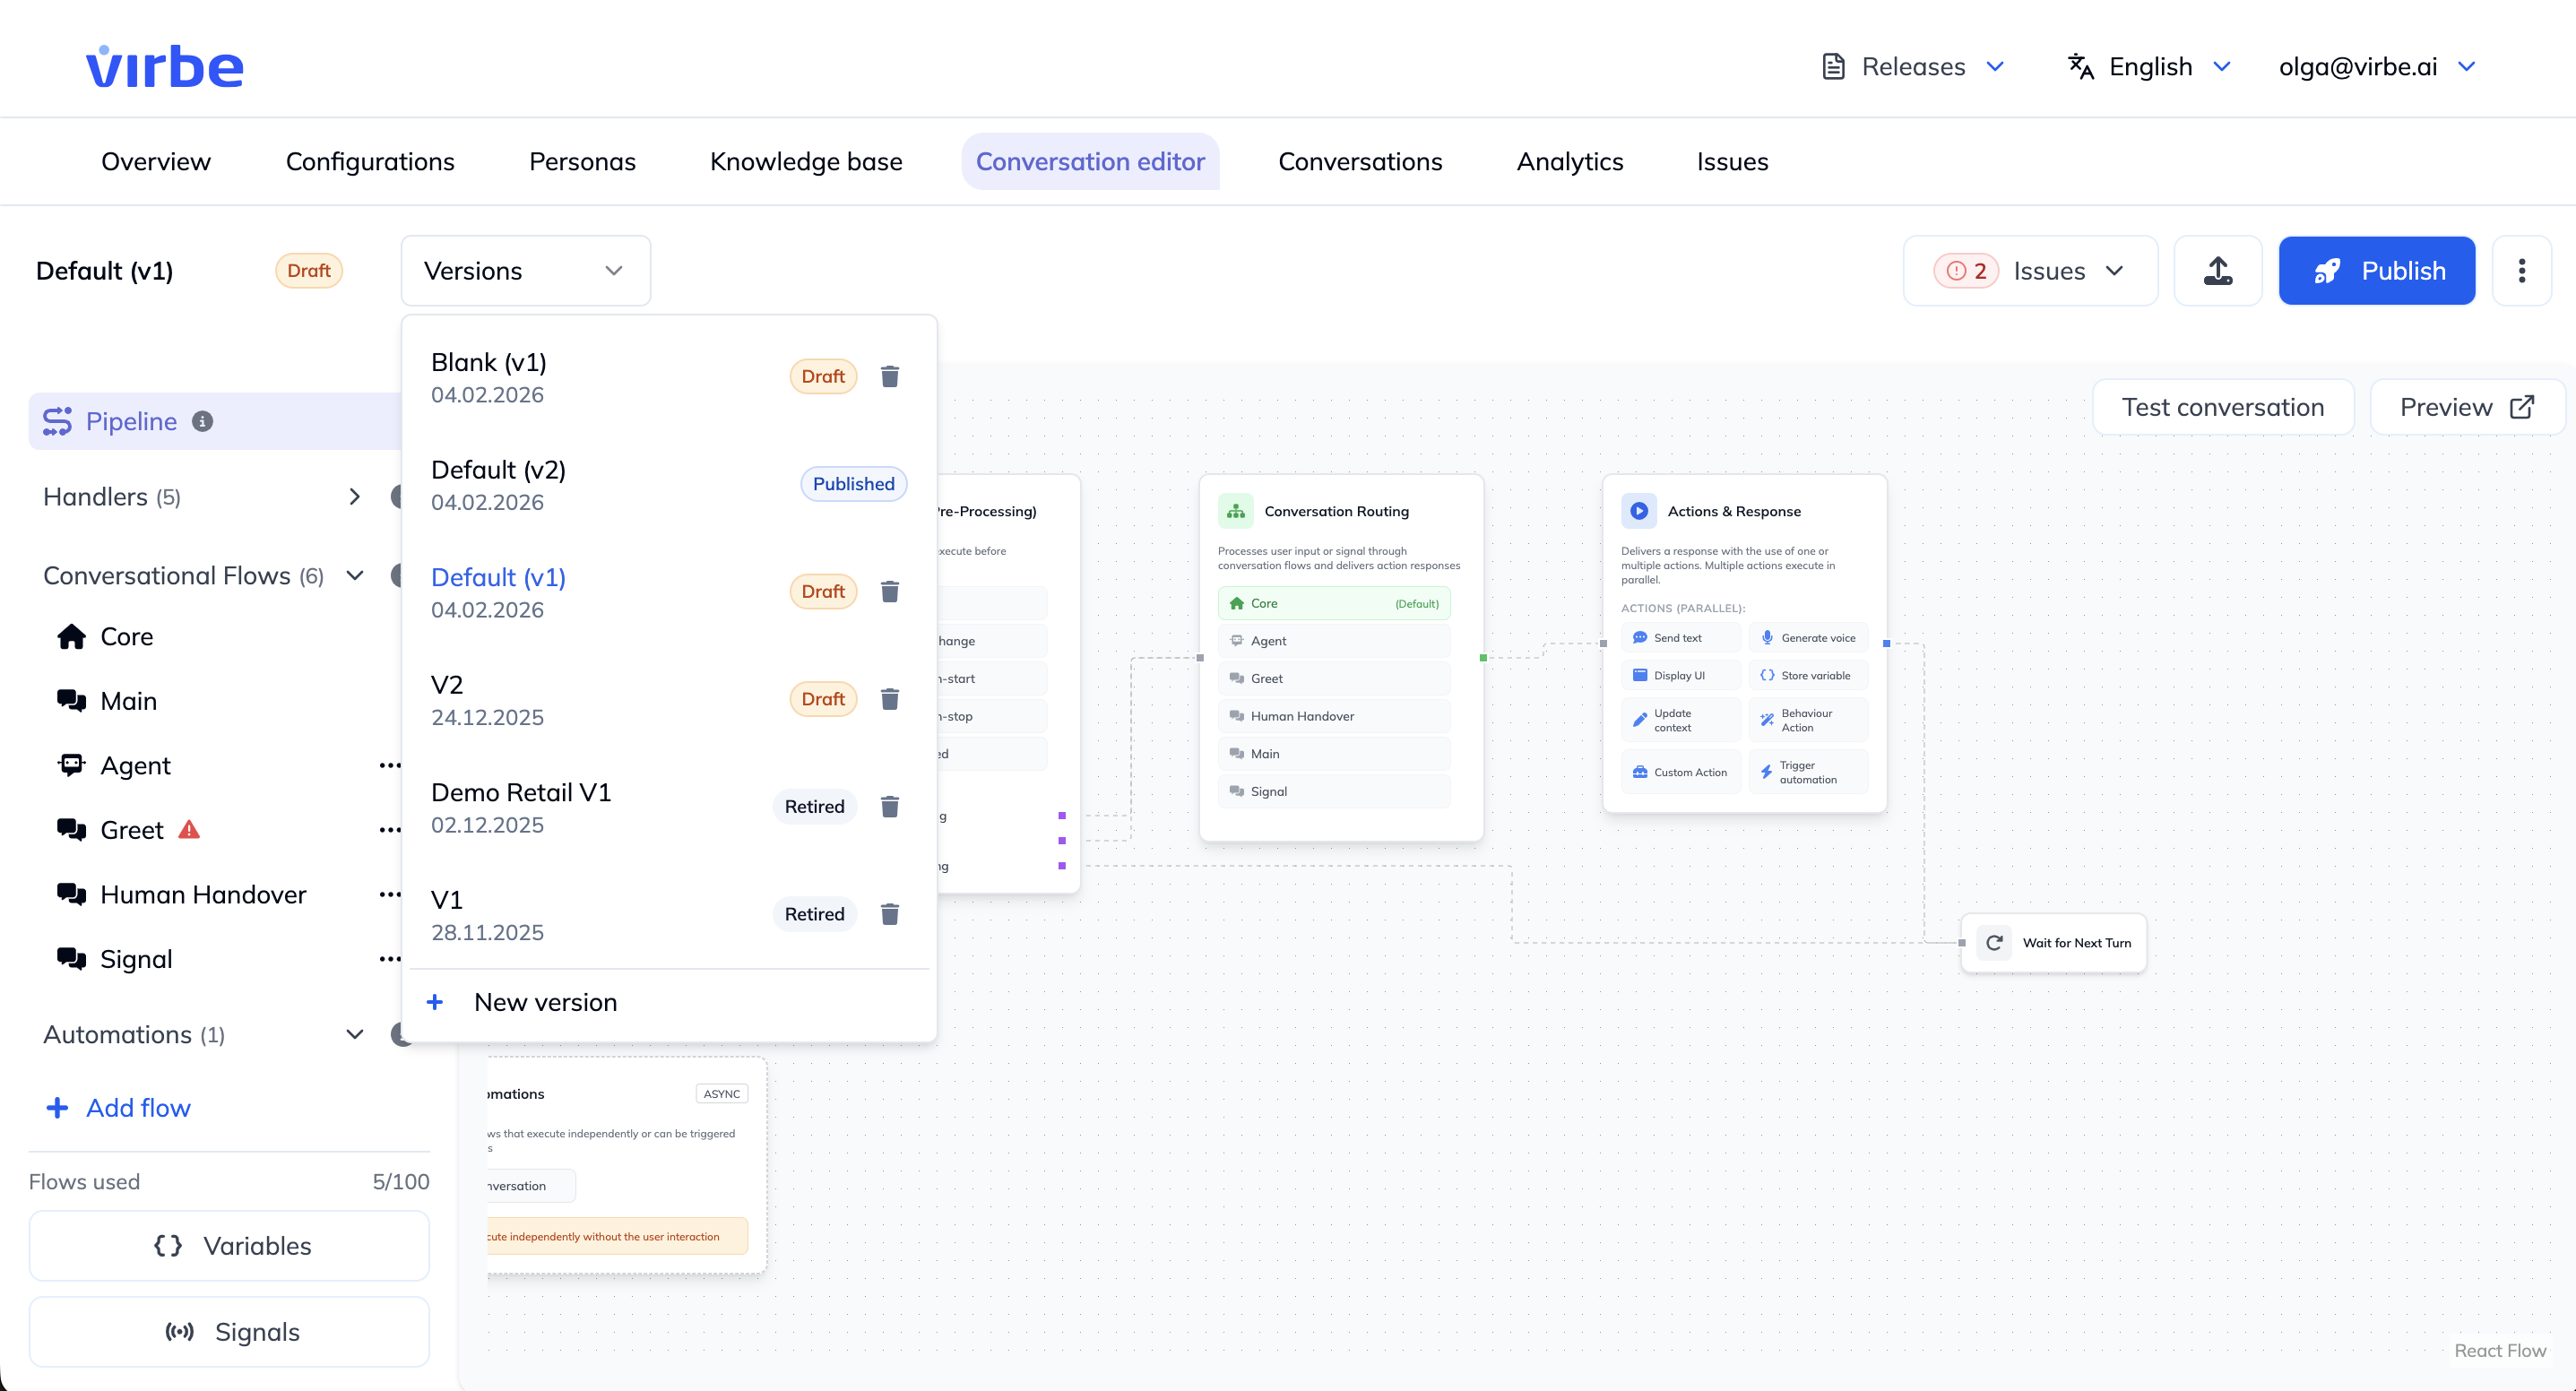
Task: Click Send text action in Actions & Response
Action: (x=1680, y=638)
